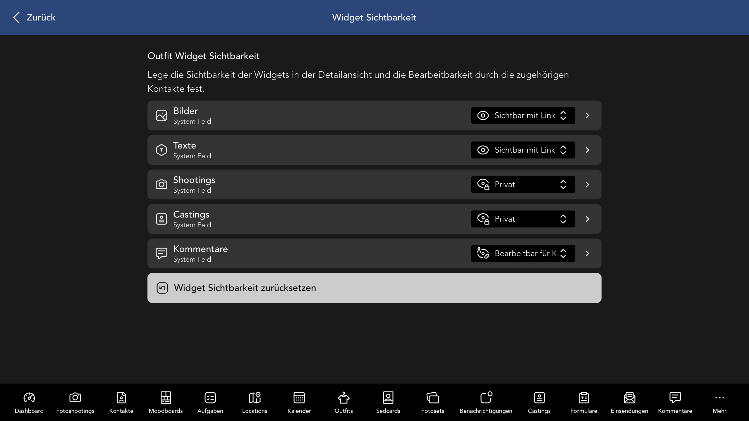Image resolution: width=749 pixels, height=421 pixels.
Task: Go back with the Zurück arrow
Action: coord(17,18)
